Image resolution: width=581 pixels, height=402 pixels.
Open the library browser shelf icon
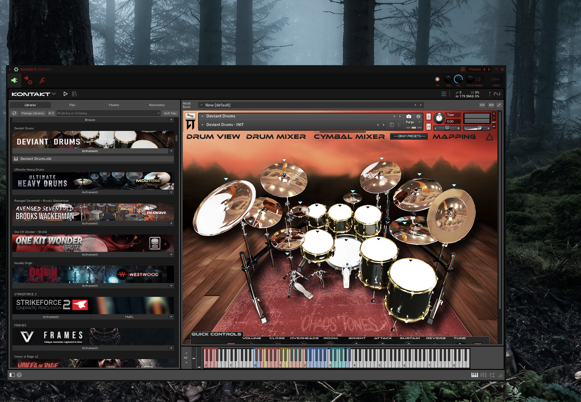click(75, 94)
